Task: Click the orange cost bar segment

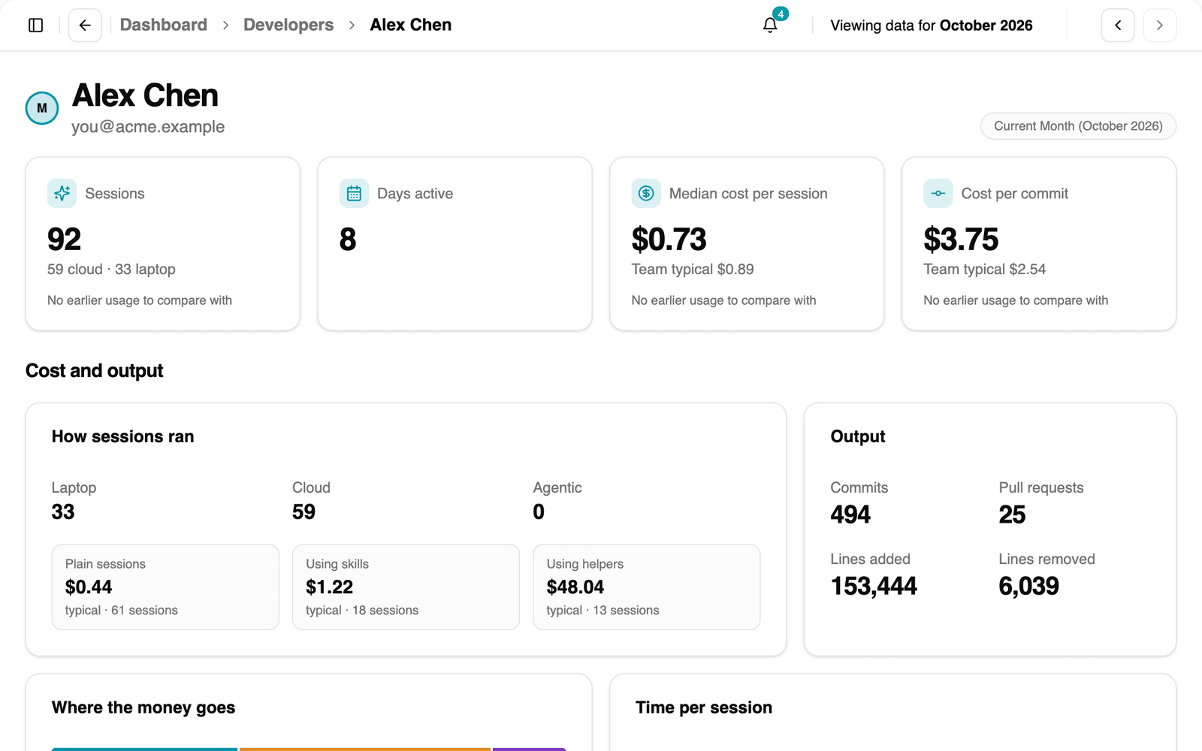Action: [365, 749]
